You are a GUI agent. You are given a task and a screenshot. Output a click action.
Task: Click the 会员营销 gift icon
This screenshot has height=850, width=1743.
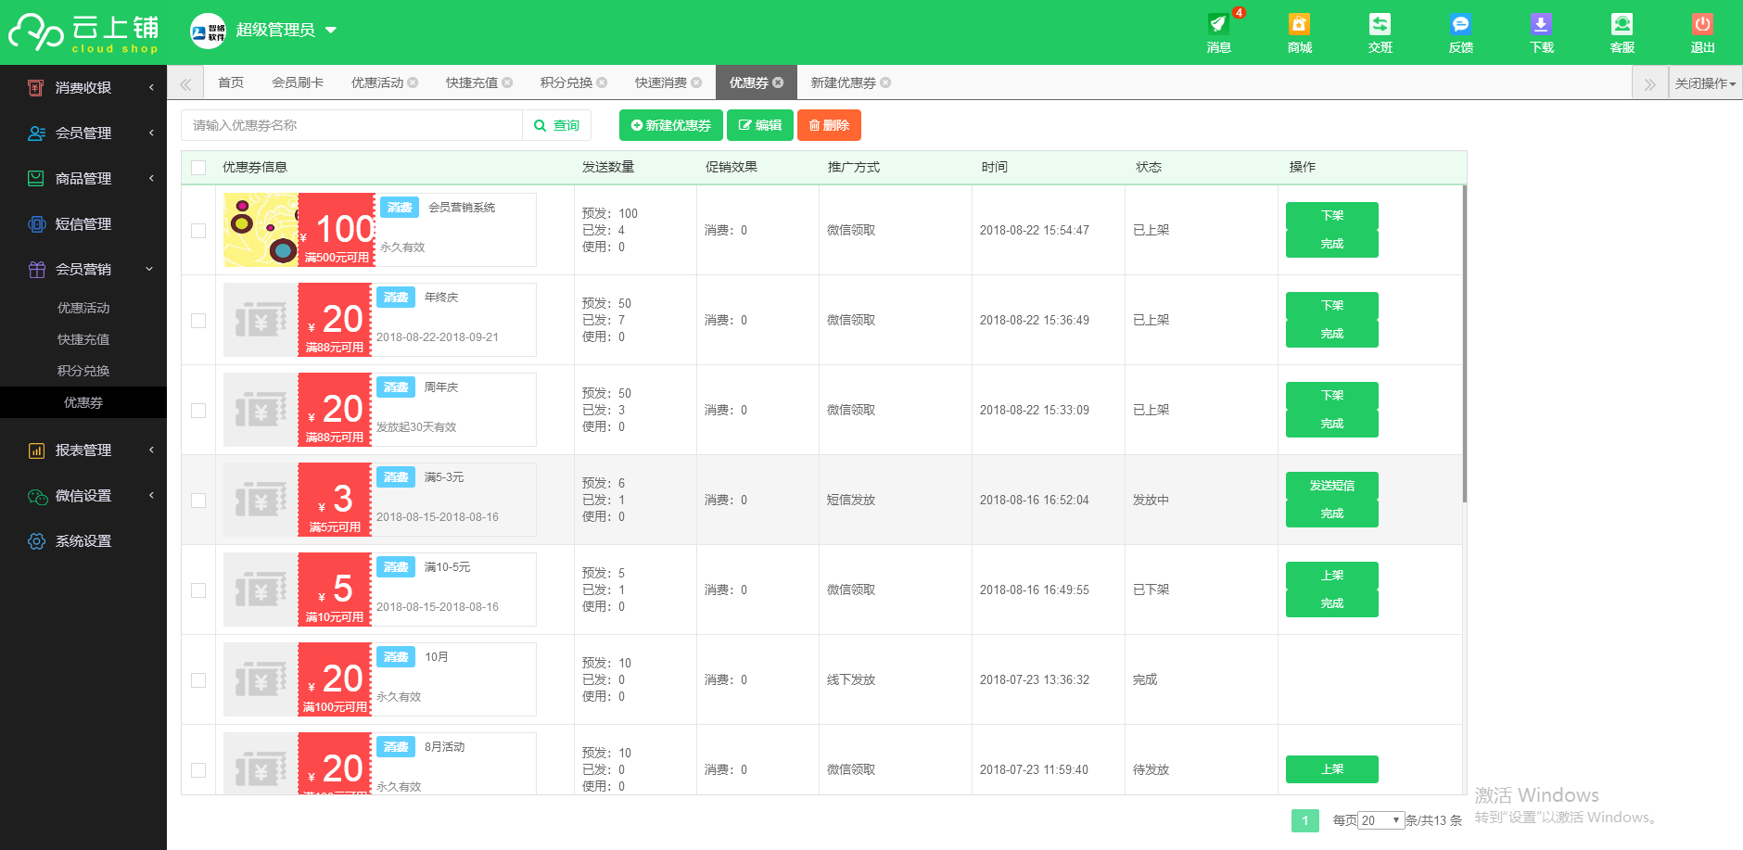tap(36, 270)
